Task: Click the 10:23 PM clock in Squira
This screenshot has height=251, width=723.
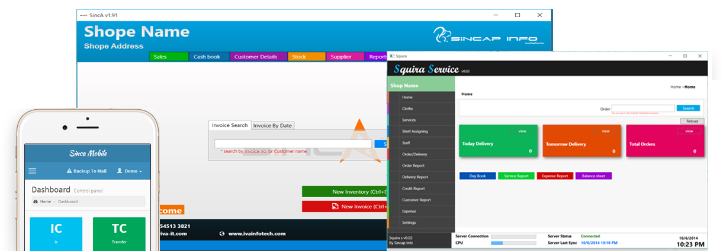Action: (x=691, y=244)
